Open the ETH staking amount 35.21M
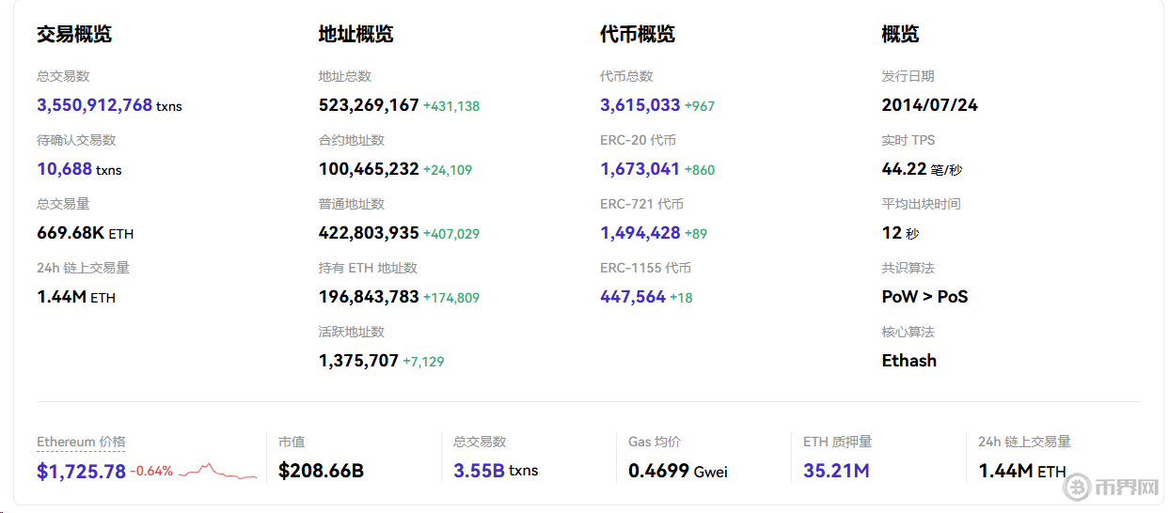1169x513 pixels. 836,471
